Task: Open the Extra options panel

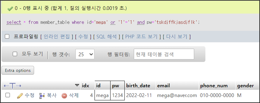Action: pyautogui.click(x=18, y=70)
